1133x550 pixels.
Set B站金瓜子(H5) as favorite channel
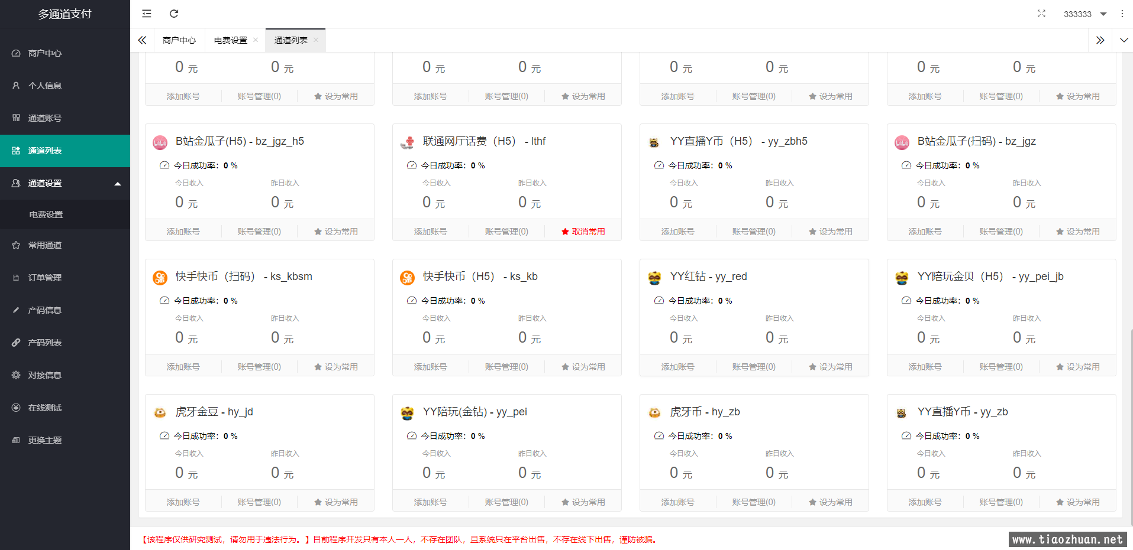(x=335, y=232)
